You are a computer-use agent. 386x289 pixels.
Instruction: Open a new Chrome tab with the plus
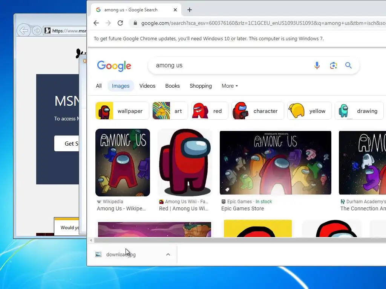pyautogui.click(x=189, y=10)
